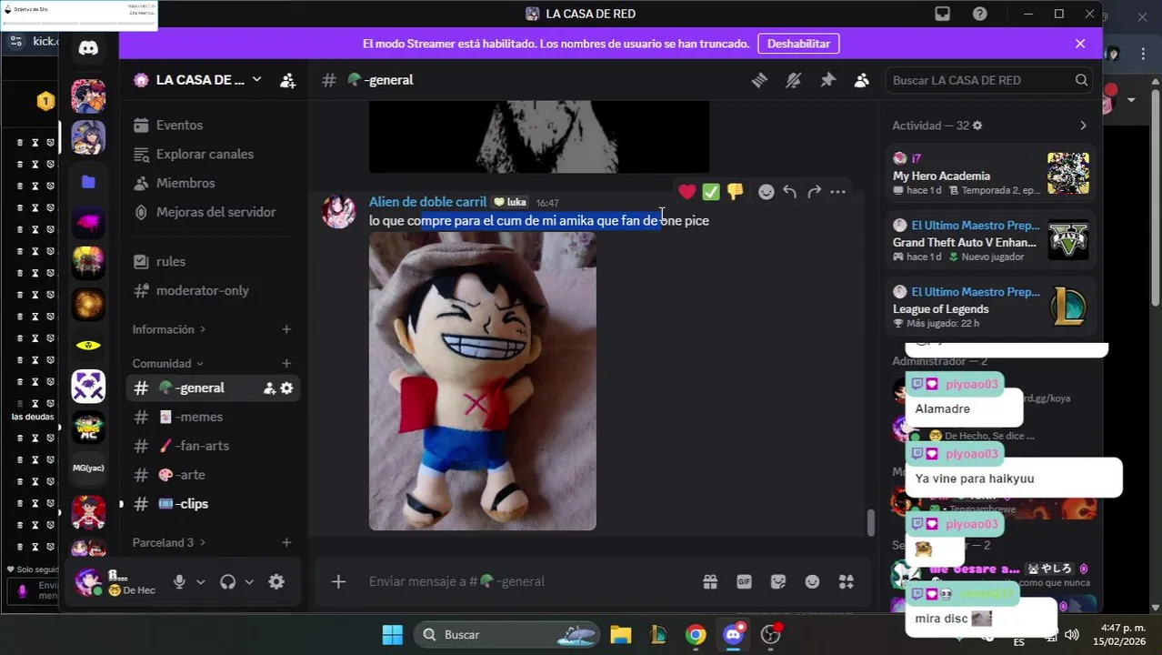Add a channel to Parceland 3 category
Viewport: 1162px width, 655px height.
pyautogui.click(x=286, y=542)
